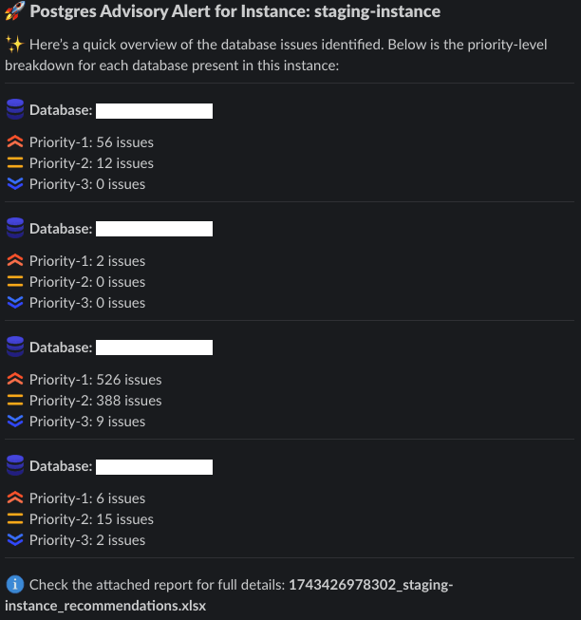This screenshot has width=581, height=620.
Task: Click the first database stack icon
Action: pos(15,109)
